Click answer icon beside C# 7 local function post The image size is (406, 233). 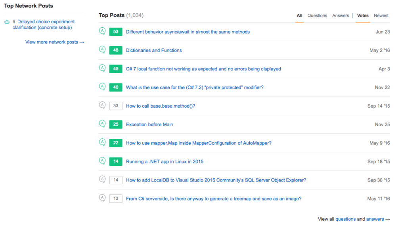(x=103, y=68)
